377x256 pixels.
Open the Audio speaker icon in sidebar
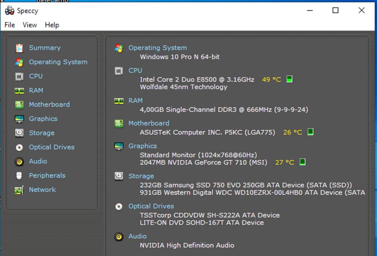click(19, 162)
